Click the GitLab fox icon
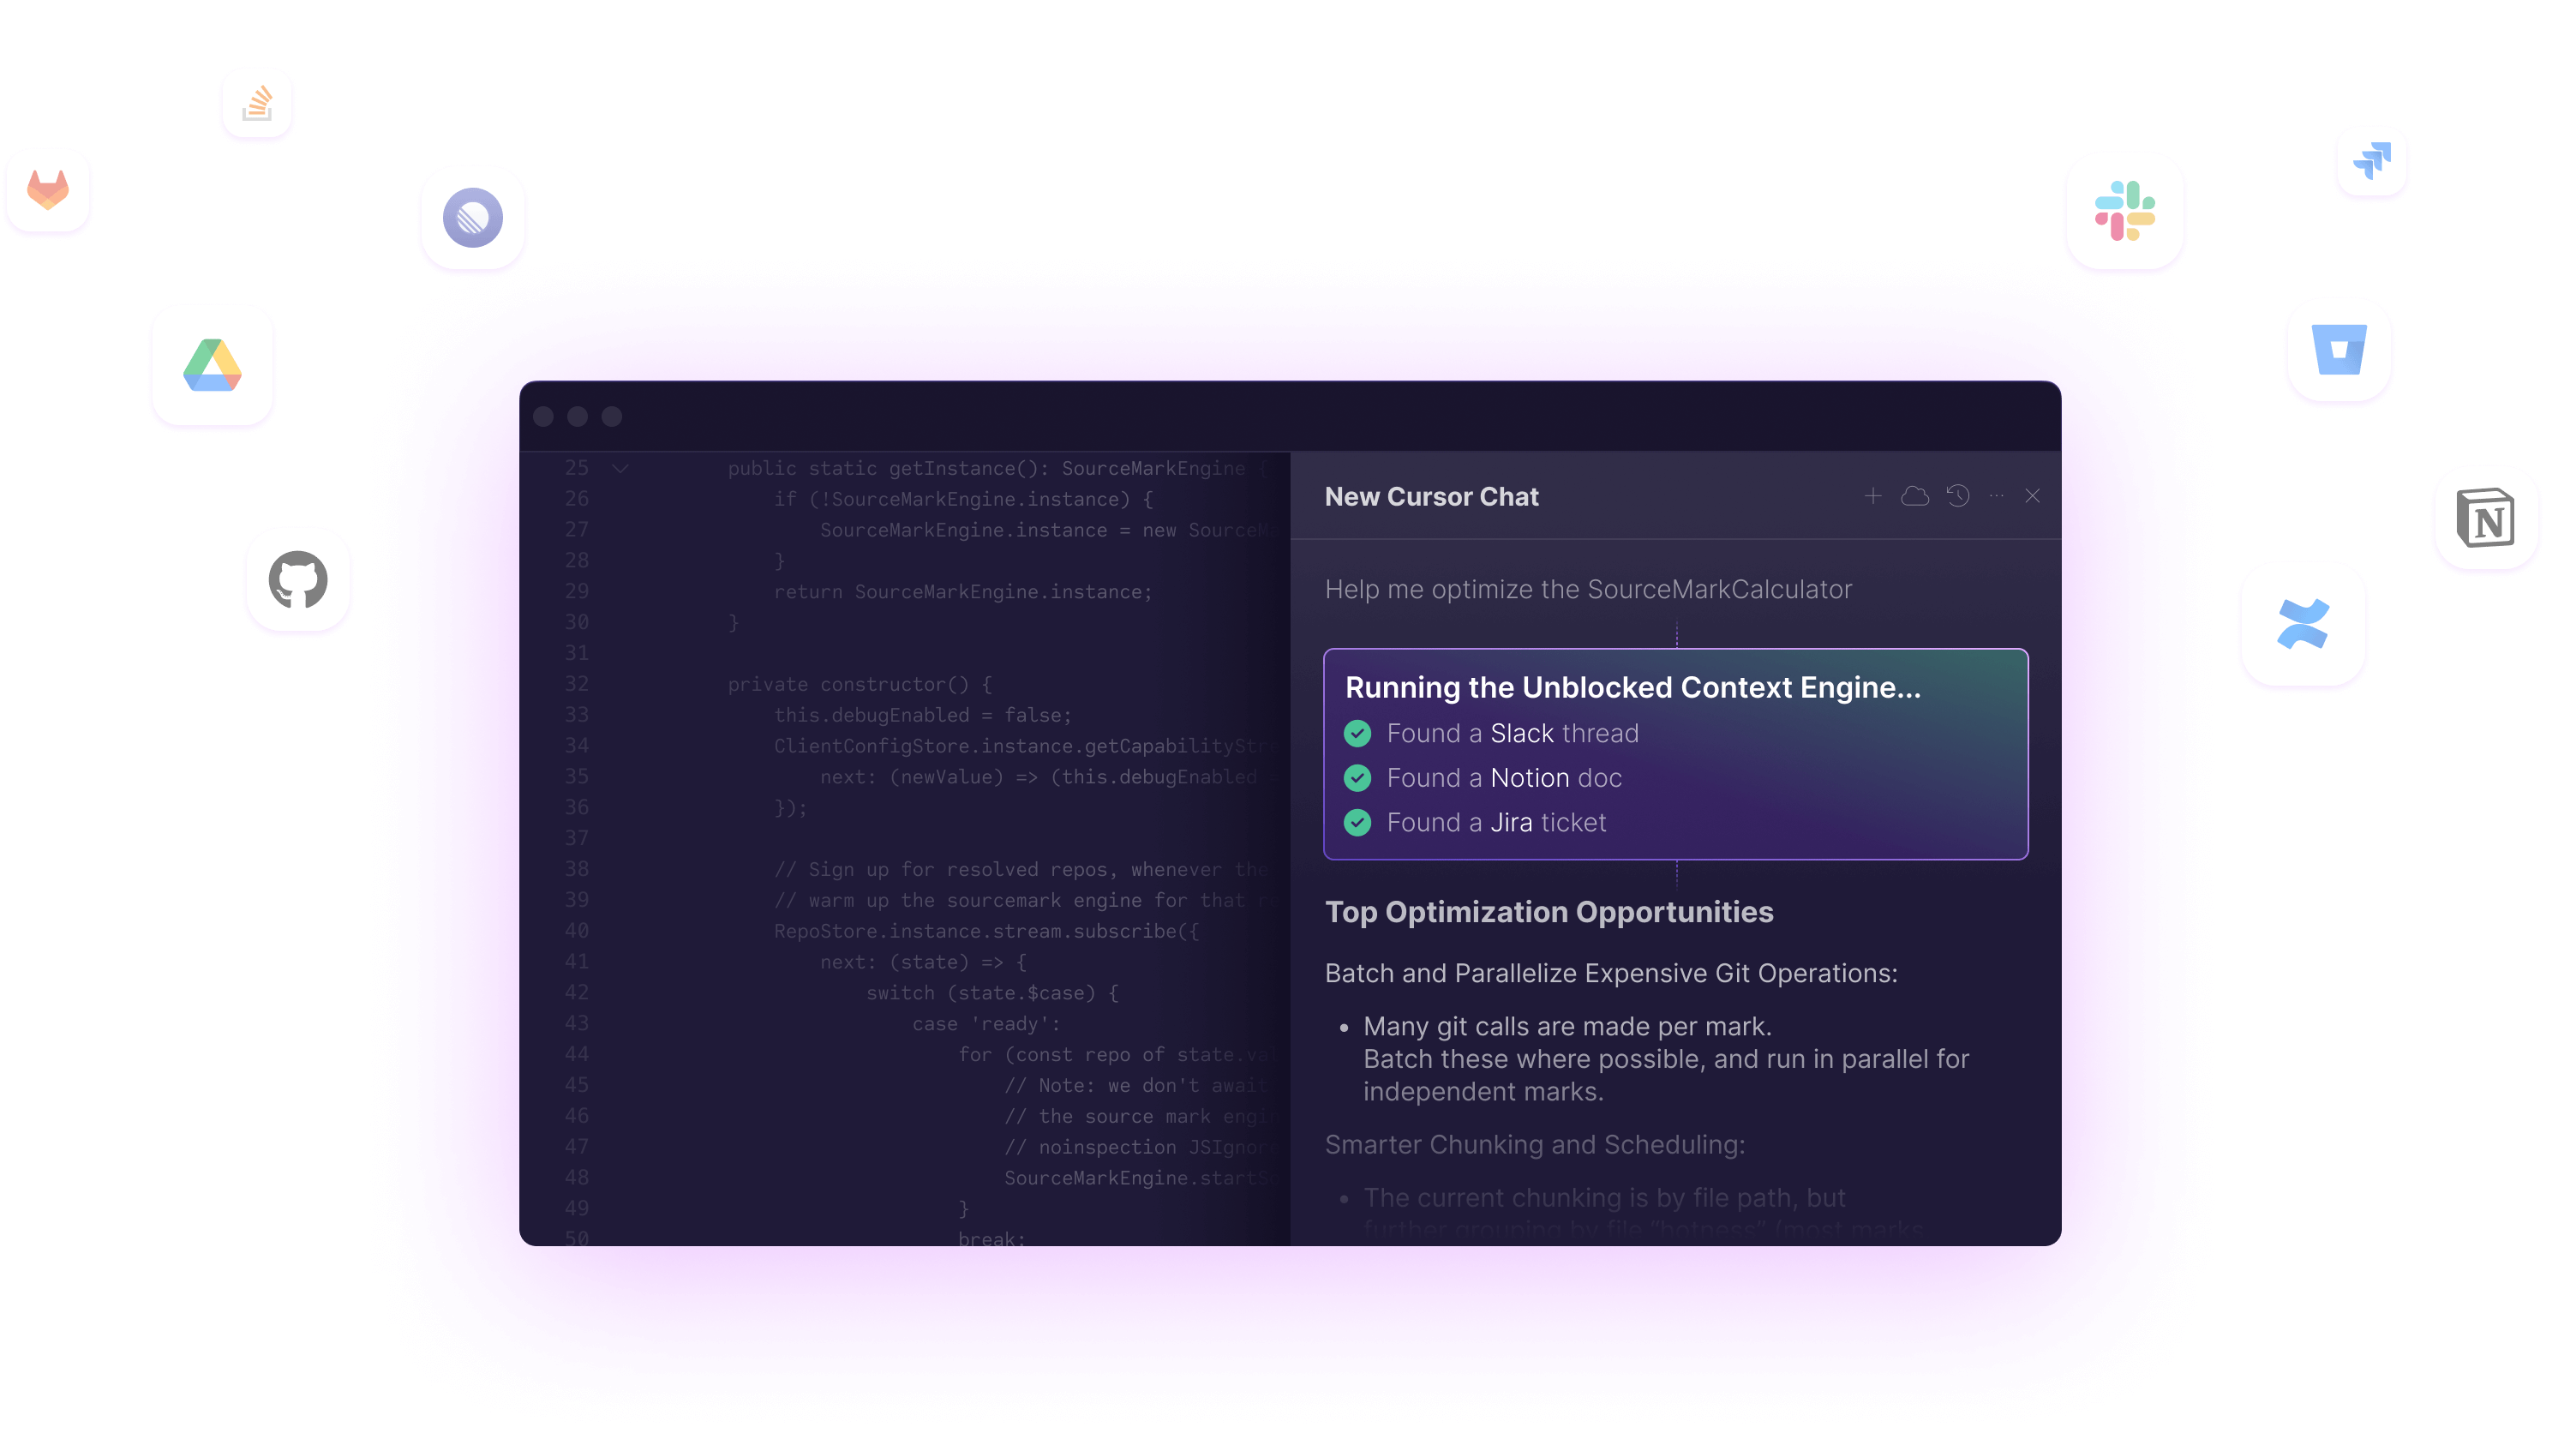The width and height of the screenshot is (2576, 1445). [x=48, y=191]
